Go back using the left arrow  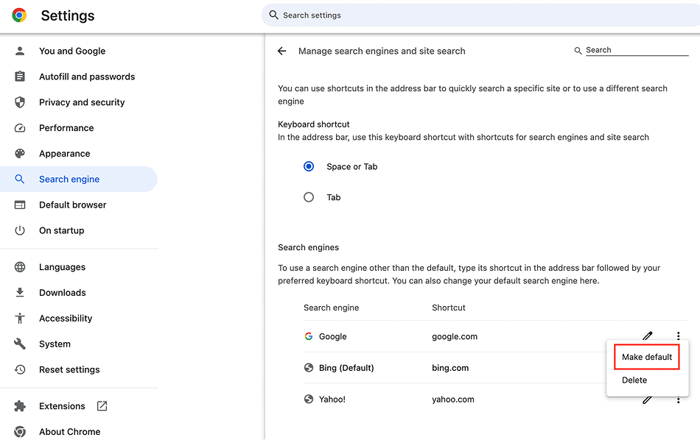click(x=281, y=51)
